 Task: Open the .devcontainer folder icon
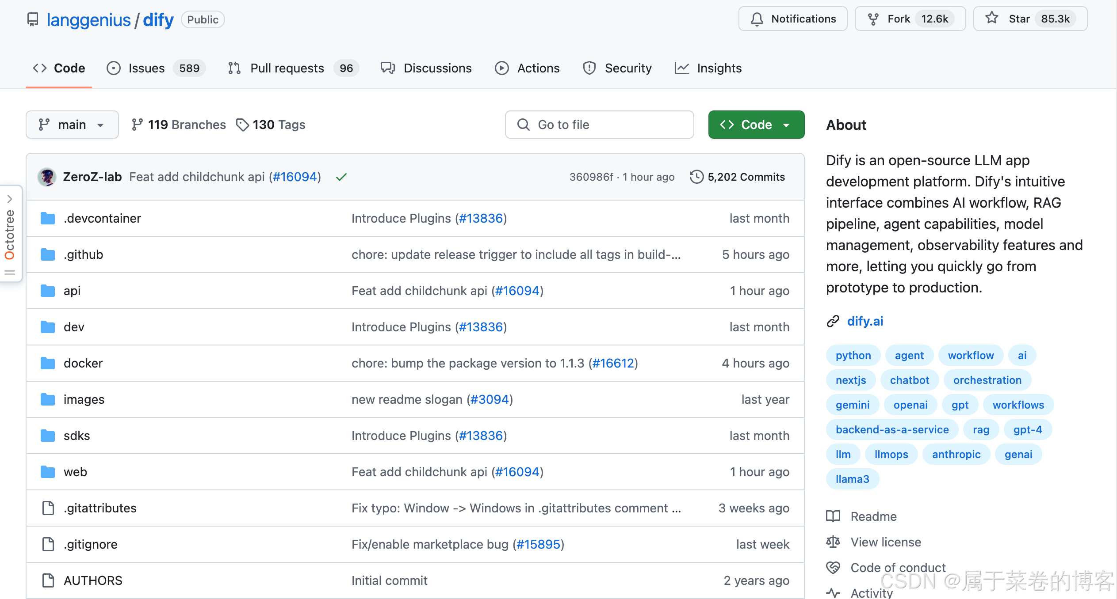click(x=48, y=218)
